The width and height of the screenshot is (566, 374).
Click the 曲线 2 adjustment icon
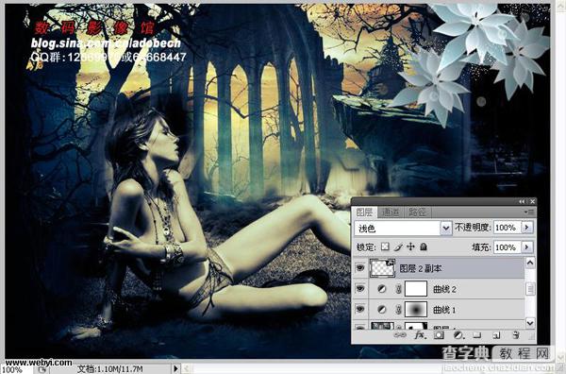(381, 289)
